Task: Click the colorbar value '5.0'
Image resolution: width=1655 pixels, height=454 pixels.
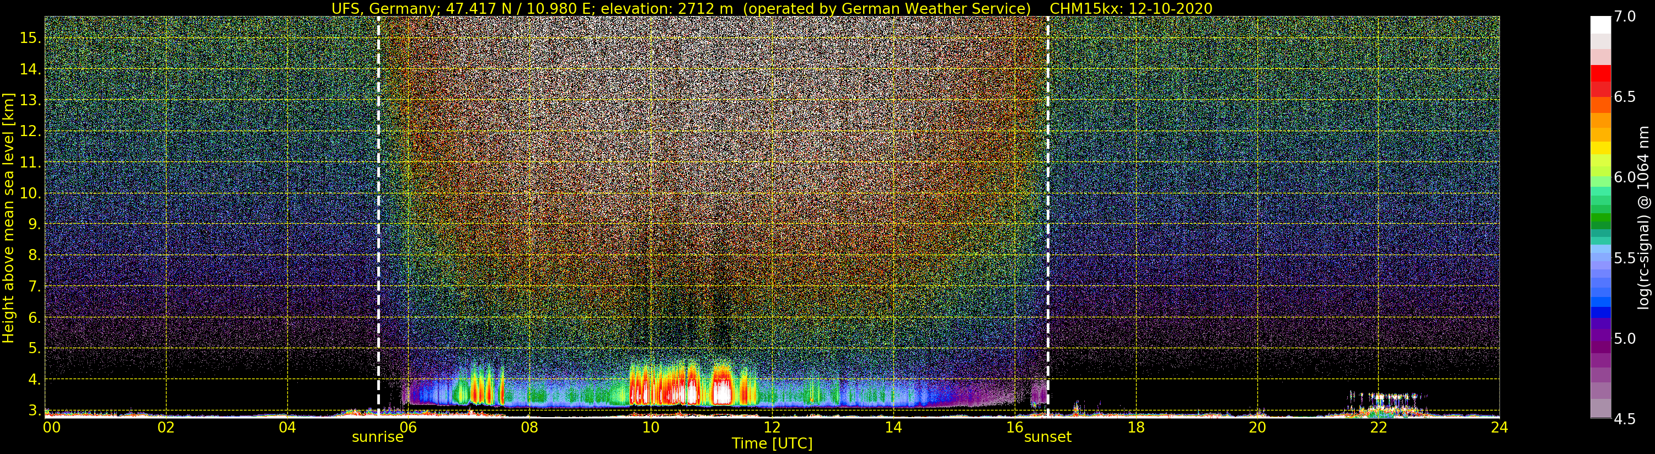Action: [x=1624, y=338]
